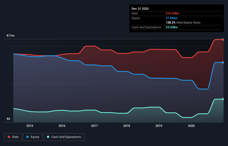Screen dimensions: 228x146
Task: Click the 2016 x-axis label
Action: pyautogui.click(x=62, y=126)
